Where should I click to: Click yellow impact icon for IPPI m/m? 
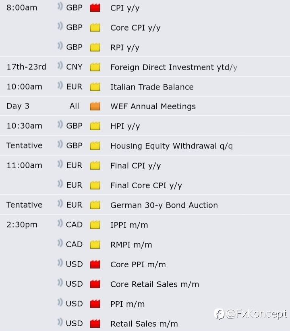[x=95, y=225]
